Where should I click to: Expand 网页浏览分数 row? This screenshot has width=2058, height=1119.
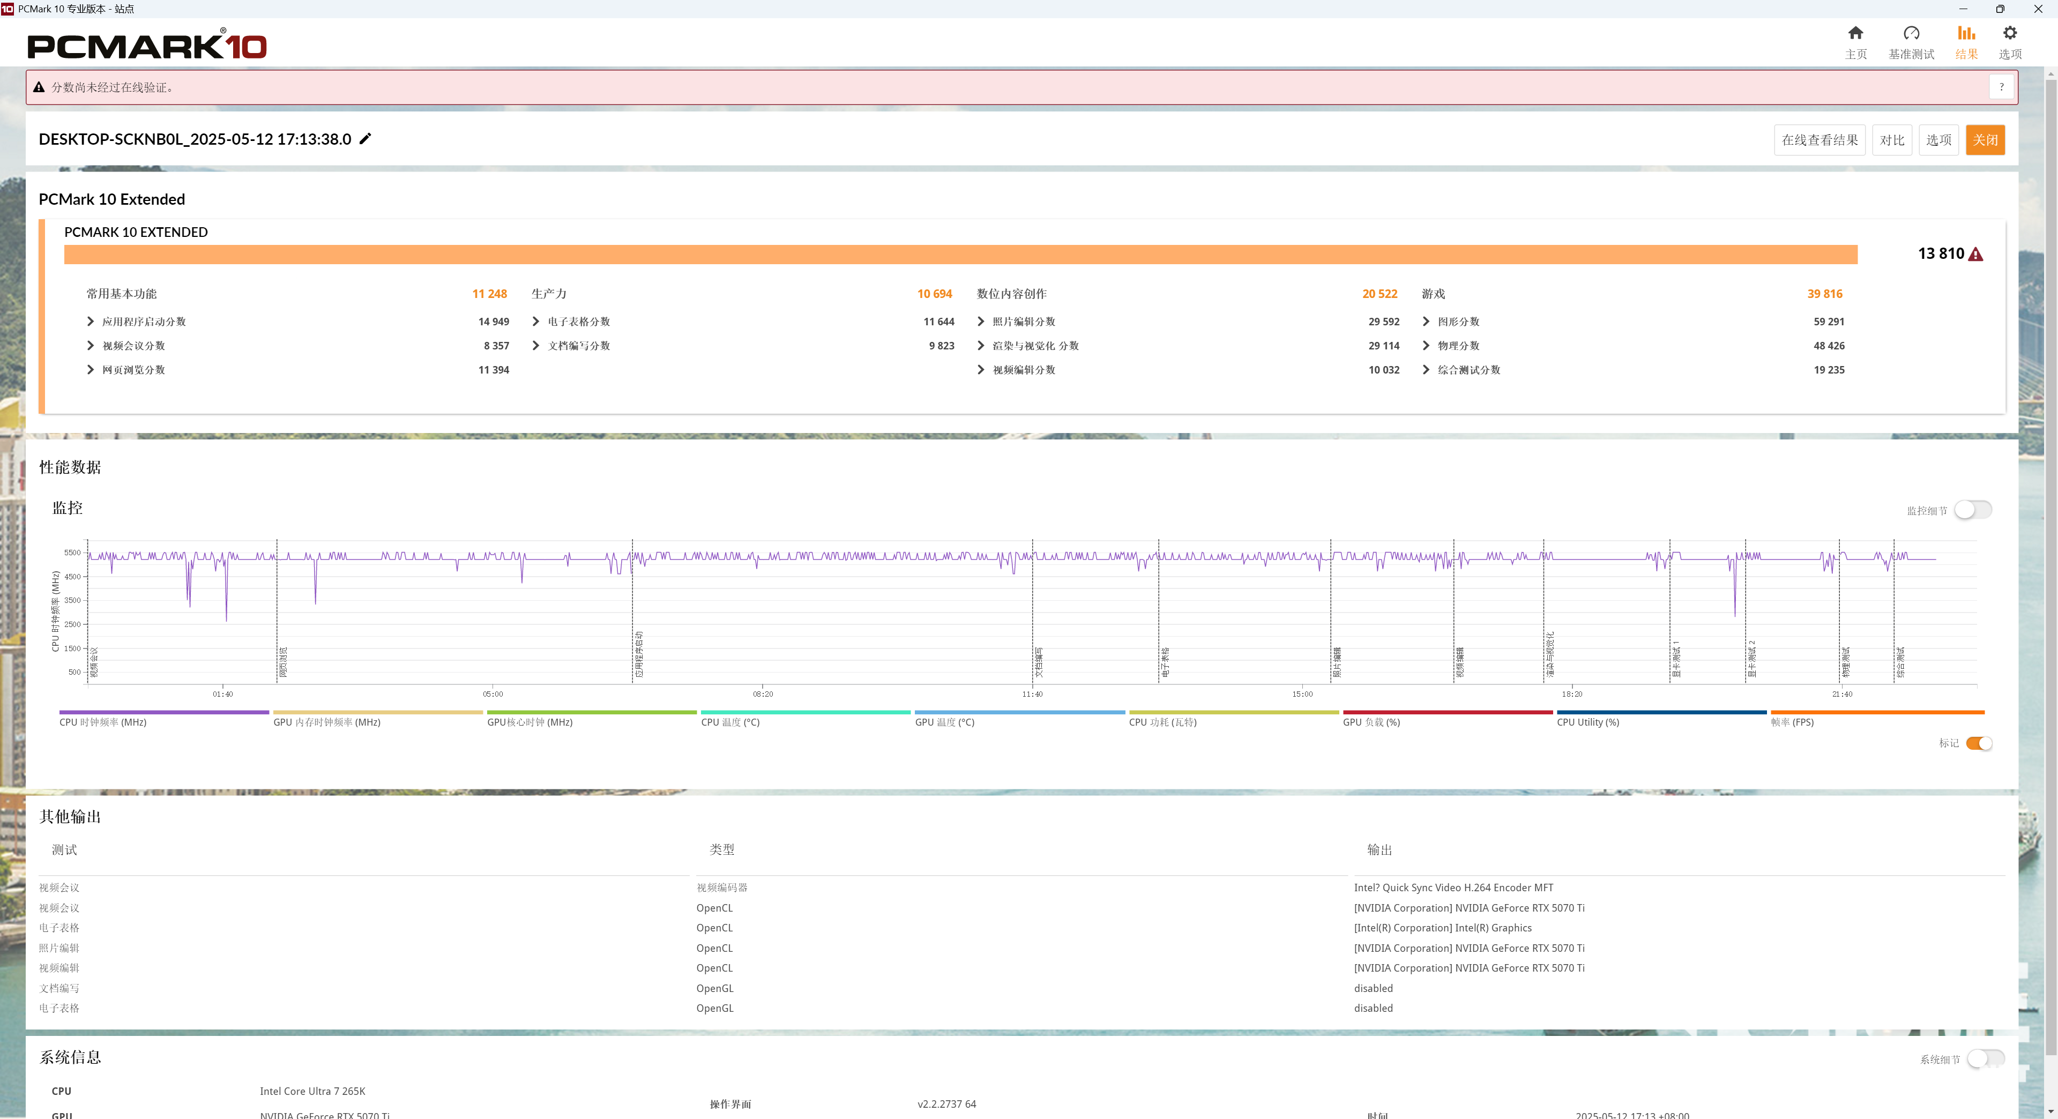[90, 370]
